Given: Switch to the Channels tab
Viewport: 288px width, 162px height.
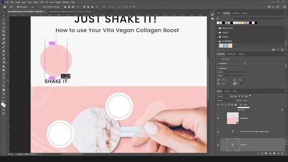Looking at the screenshot, I should point(227,91).
